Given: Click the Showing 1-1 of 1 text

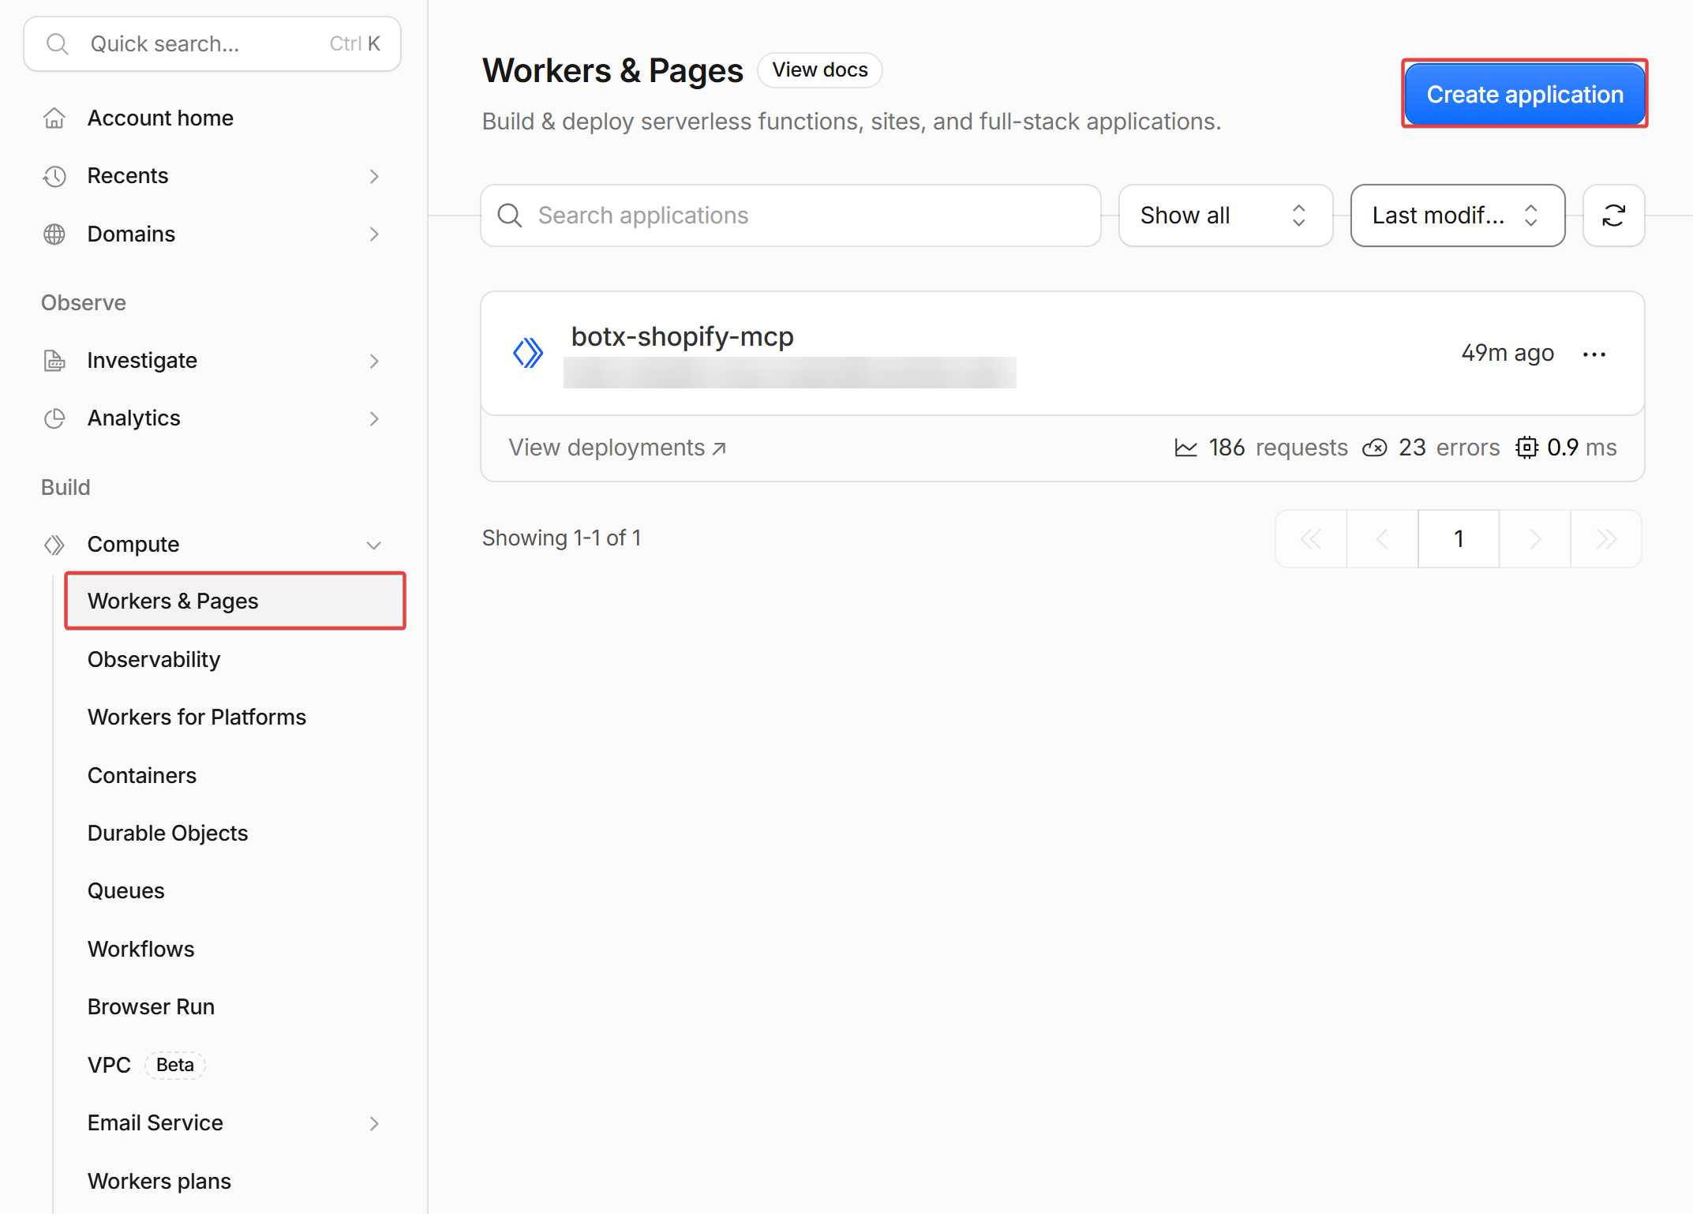Looking at the screenshot, I should click(x=561, y=538).
